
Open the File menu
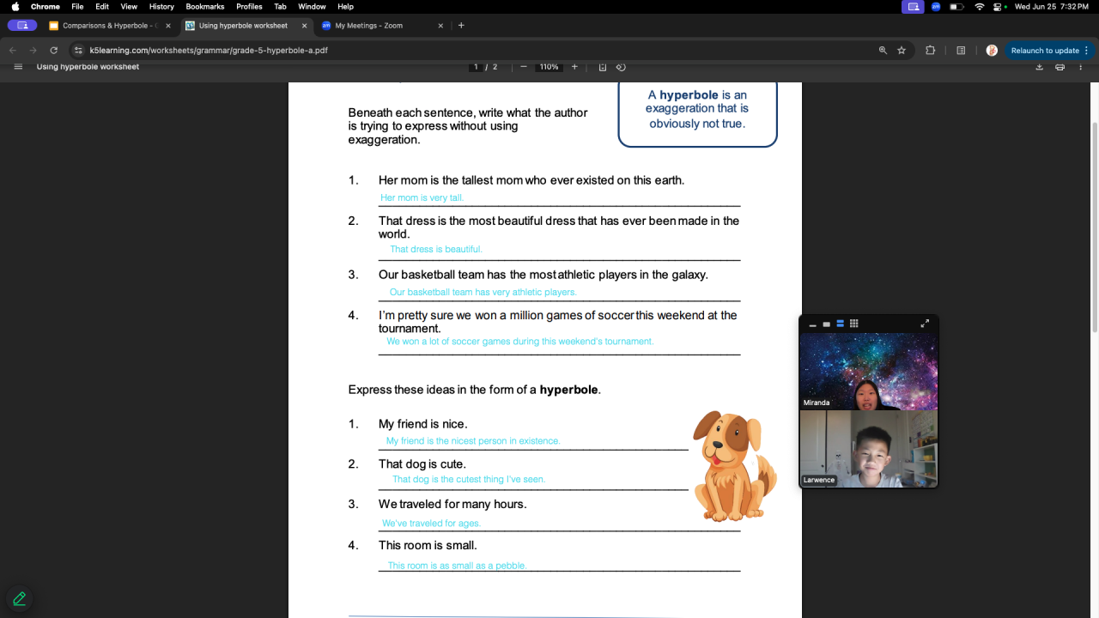coord(77,7)
